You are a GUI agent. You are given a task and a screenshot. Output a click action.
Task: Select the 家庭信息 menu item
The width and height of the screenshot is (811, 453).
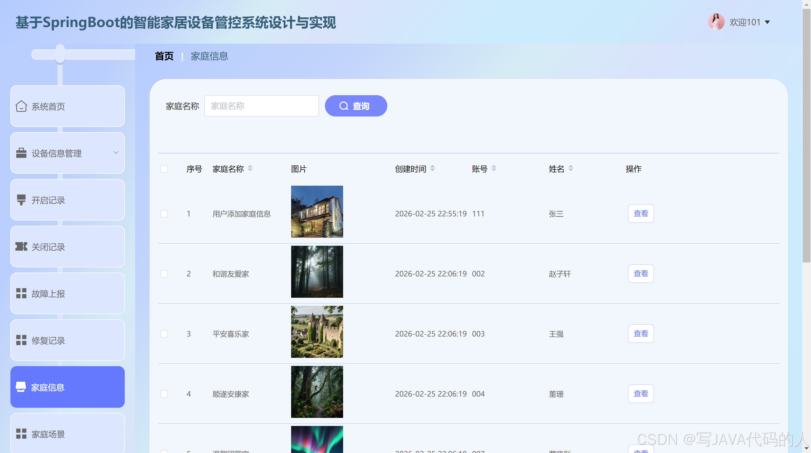click(67, 387)
